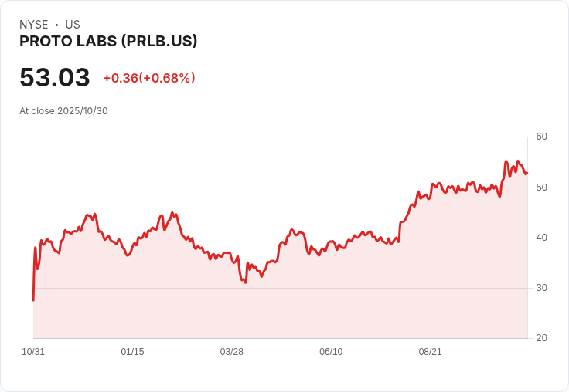
Task: Click the 06/10 x-axis date label
Action: 331,351
